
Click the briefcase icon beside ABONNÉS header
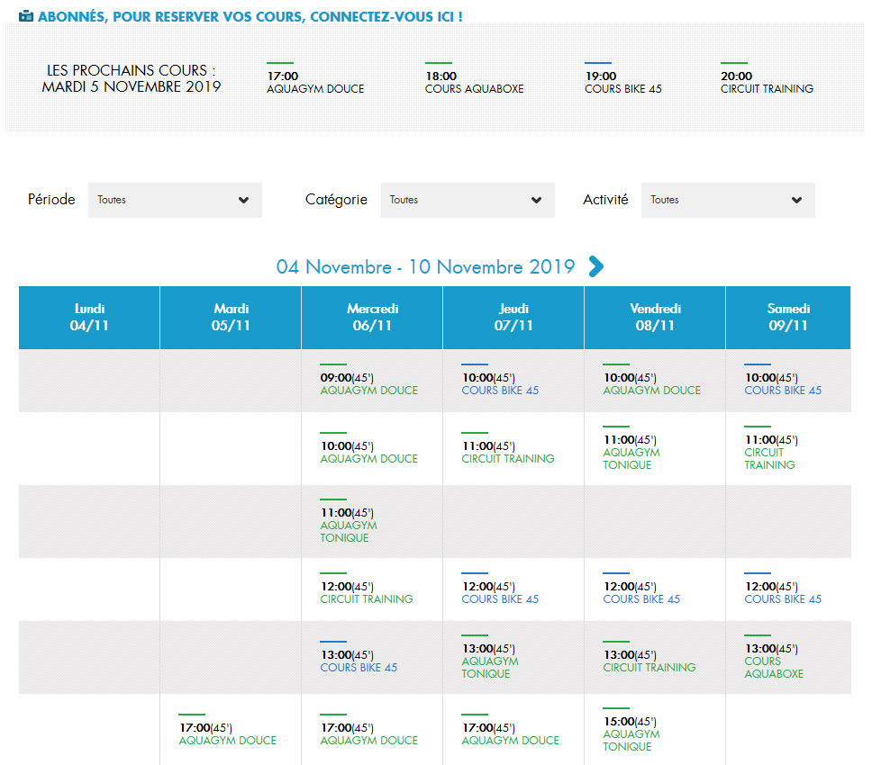(26, 16)
